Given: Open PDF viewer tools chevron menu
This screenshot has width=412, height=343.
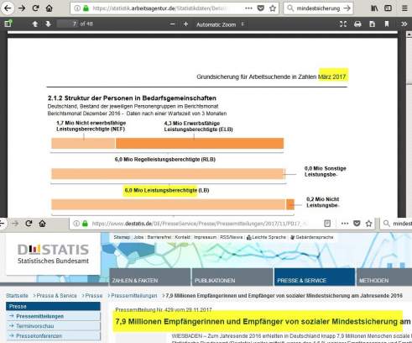Looking at the screenshot, I should (404, 24).
